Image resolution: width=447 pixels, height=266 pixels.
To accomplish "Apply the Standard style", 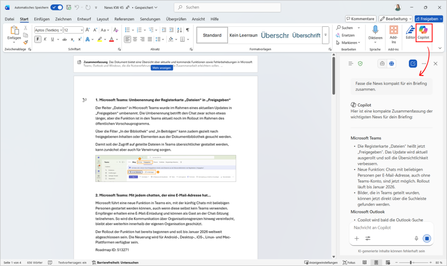I will coord(212,35).
